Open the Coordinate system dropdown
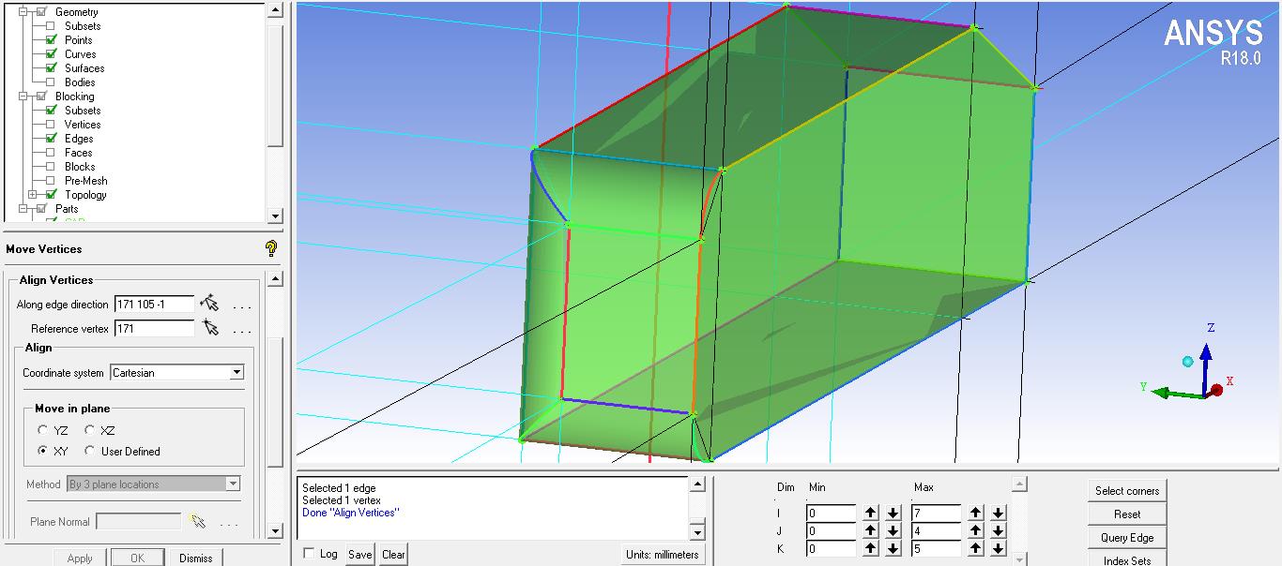This screenshot has width=1282, height=566. click(x=237, y=372)
